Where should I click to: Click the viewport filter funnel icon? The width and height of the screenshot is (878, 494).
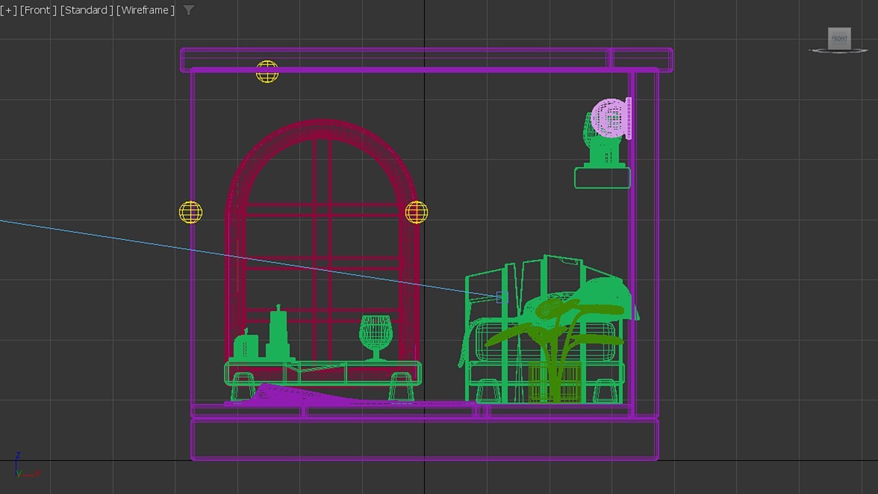click(188, 10)
